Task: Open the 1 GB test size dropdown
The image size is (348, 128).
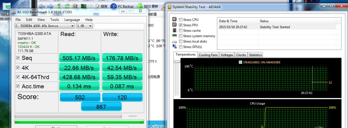Action: click(84, 26)
